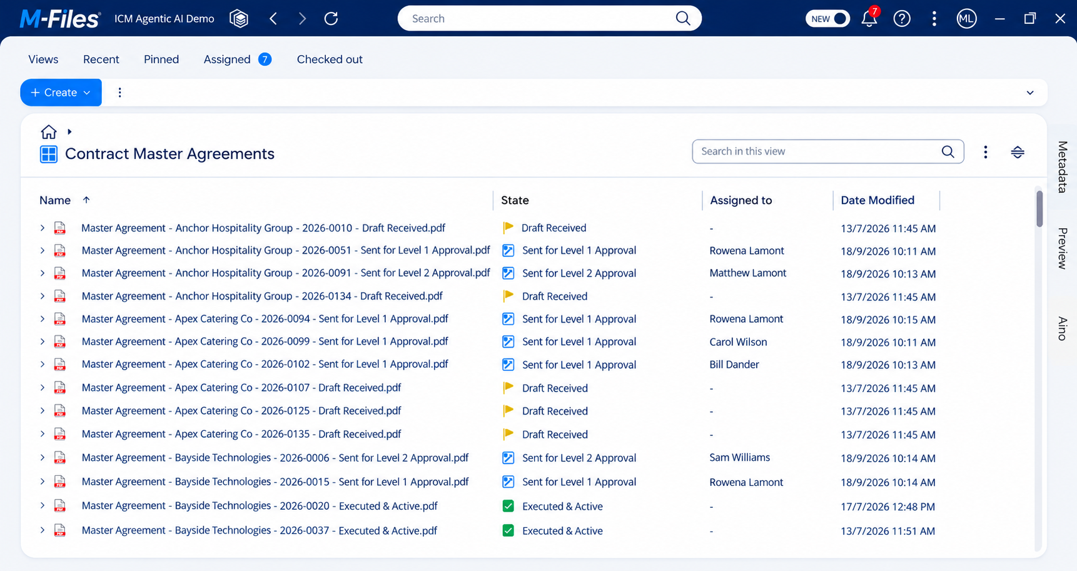Click Draft Received flag icon for 2026-0134

[x=508, y=296]
